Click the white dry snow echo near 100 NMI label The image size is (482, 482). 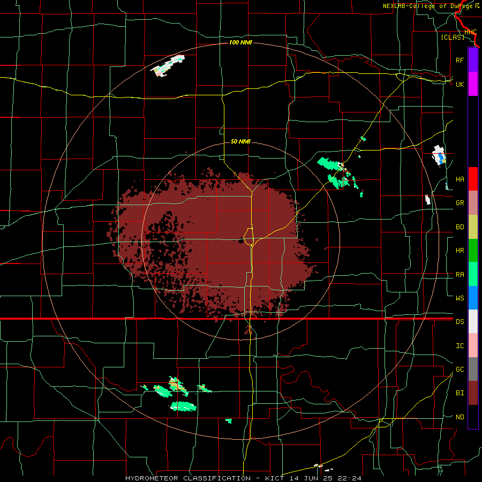pos(168,65)
